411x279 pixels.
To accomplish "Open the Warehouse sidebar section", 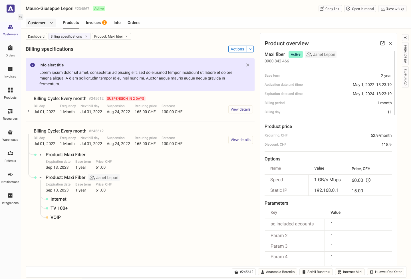I will pos(10,135).
